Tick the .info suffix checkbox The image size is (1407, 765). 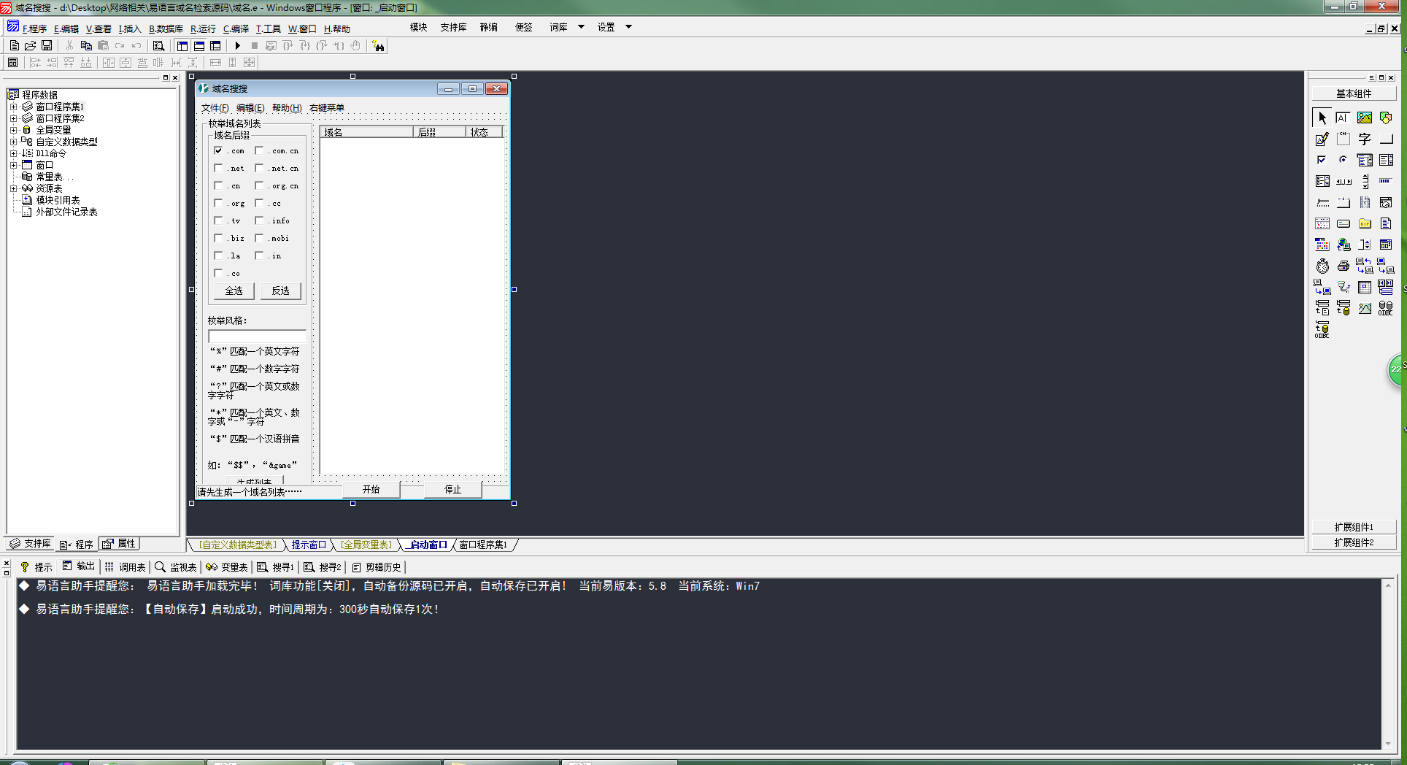click(x=259, y=220)
